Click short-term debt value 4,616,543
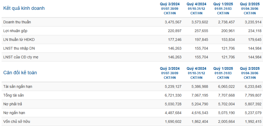This screenshot has height=126, width=263. (200, 113)
